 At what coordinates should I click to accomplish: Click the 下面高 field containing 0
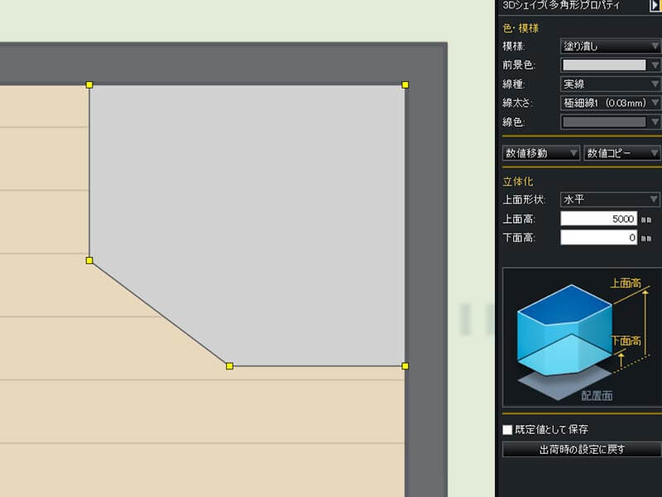(x=598, y=238)
